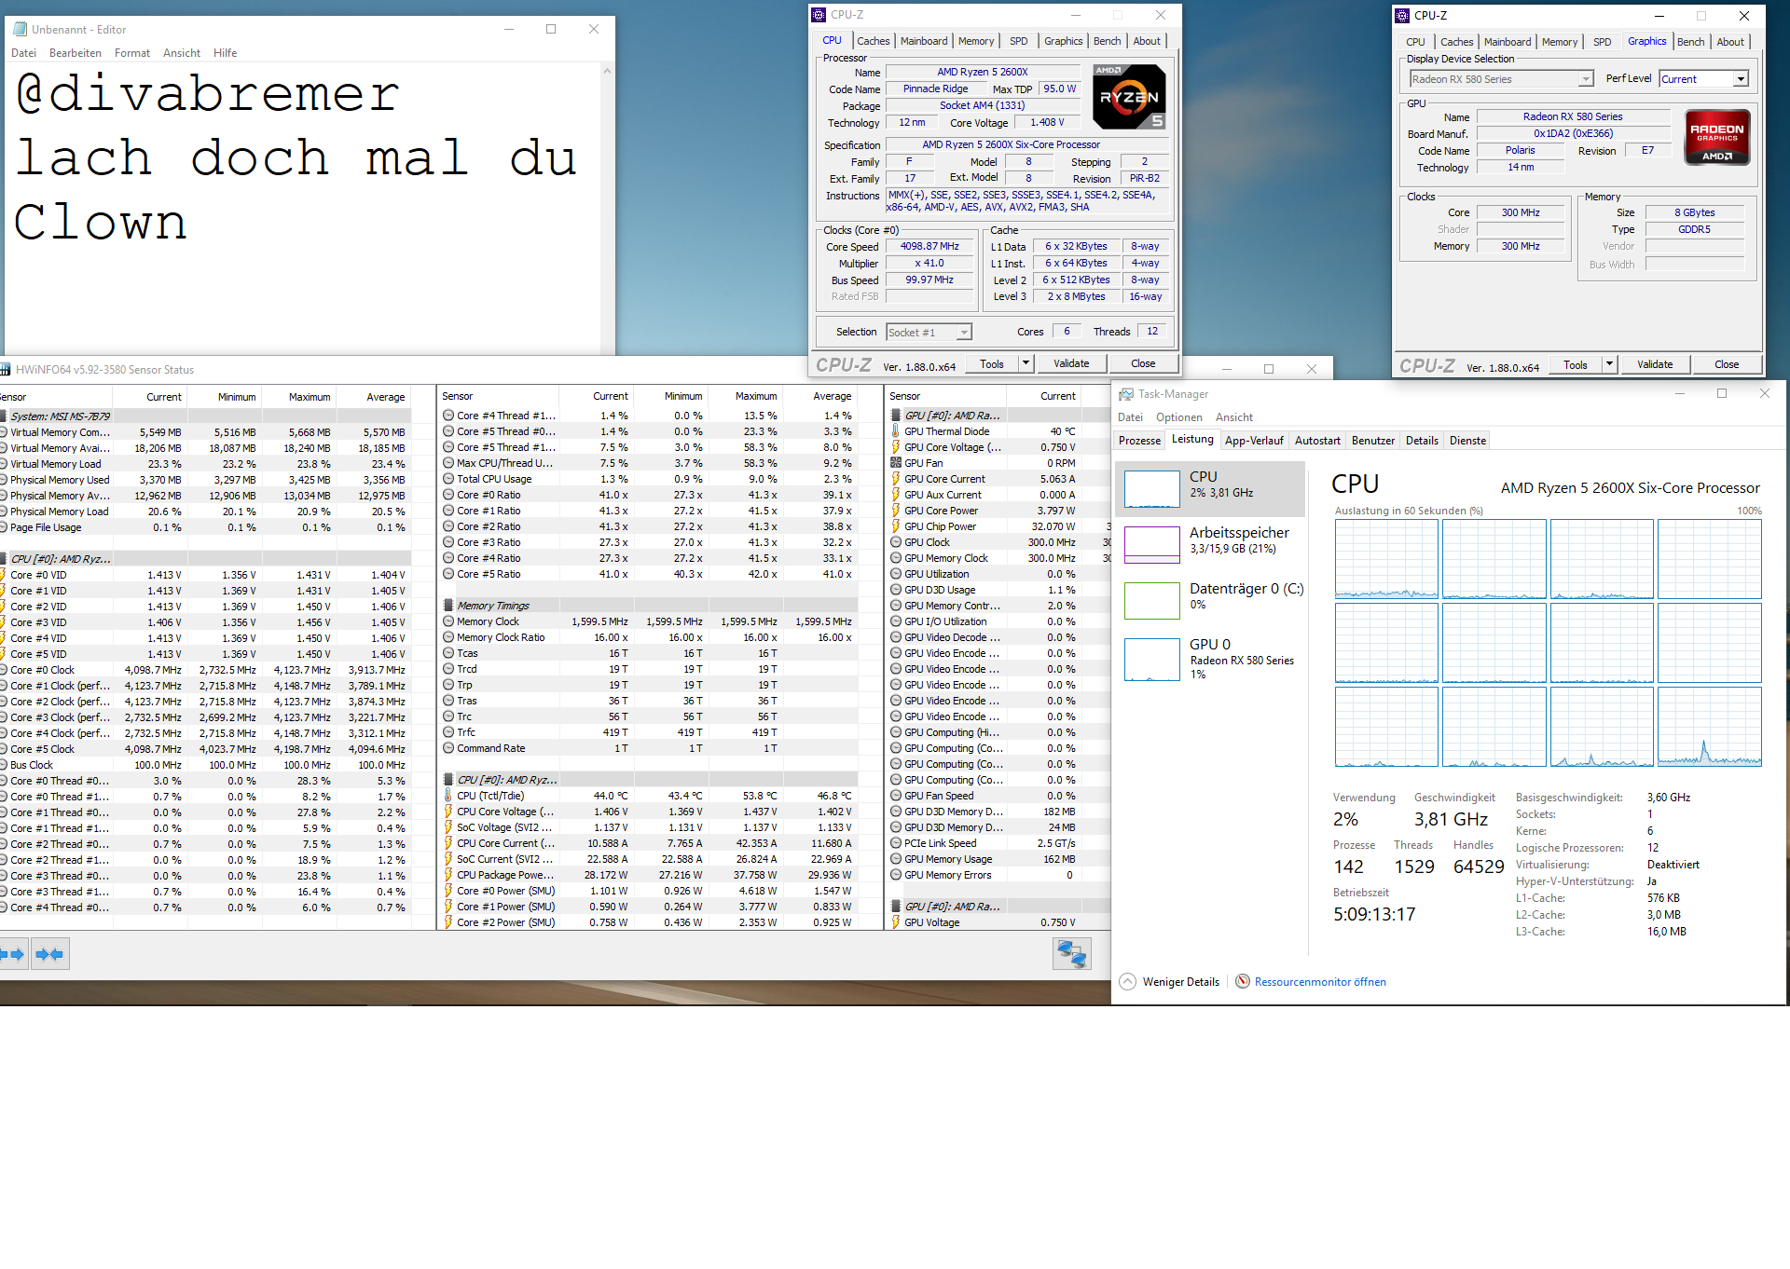
Task: Click the collapse columns arrows button in HWiNFO
Action: [49, 954]
